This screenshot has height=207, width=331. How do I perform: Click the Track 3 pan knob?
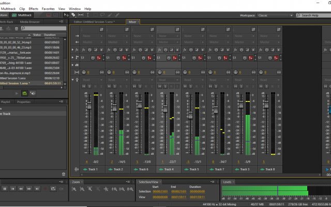(x=236, y=72)
